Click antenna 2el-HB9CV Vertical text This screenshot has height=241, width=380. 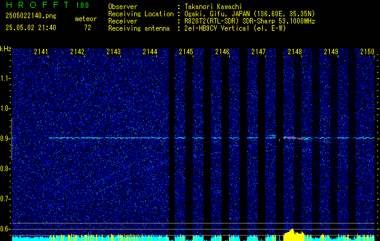(x=235, y=28)
